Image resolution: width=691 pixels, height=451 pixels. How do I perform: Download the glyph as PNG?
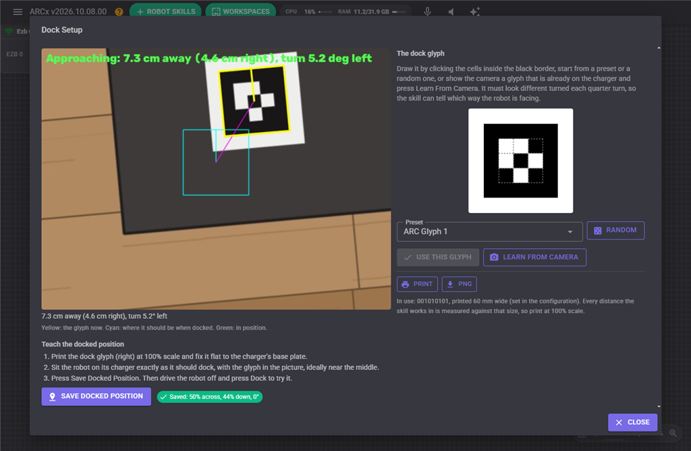(459, 284)
